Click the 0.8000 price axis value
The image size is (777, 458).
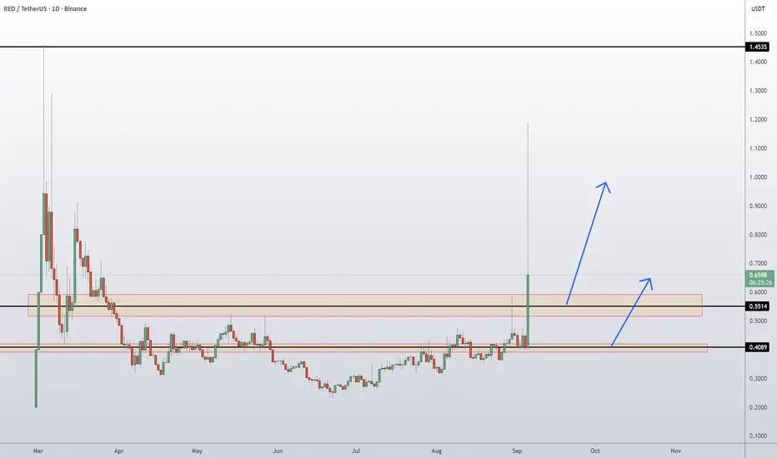coord(758,235)
